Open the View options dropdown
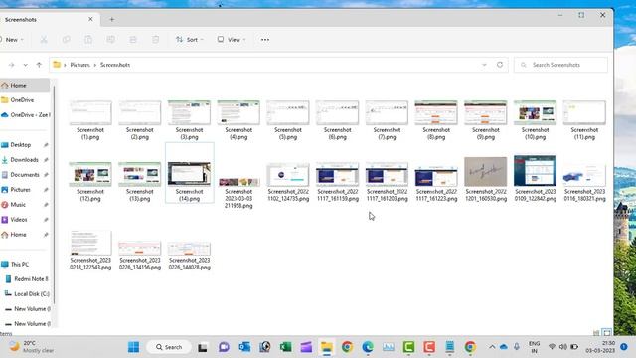This screenshot has width=636, height=358. 232,40
